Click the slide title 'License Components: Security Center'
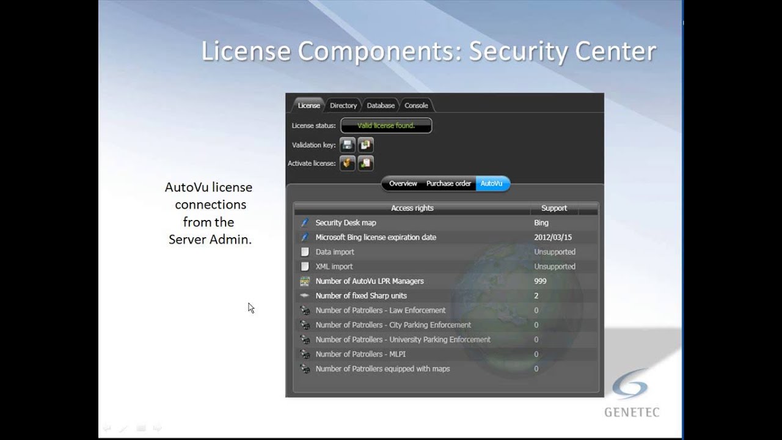 [x=429, y=52]
